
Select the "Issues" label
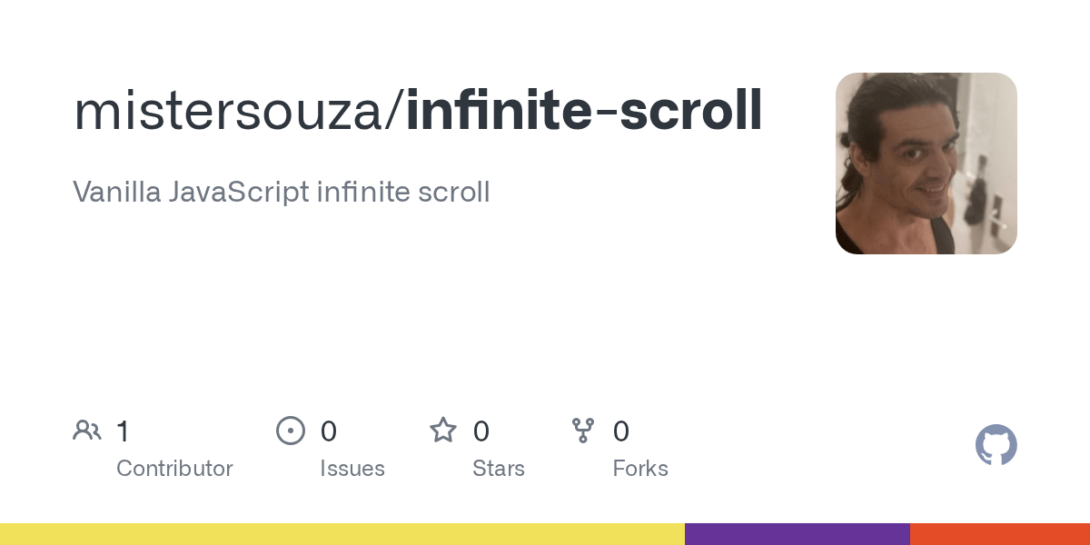click(352, 469)
